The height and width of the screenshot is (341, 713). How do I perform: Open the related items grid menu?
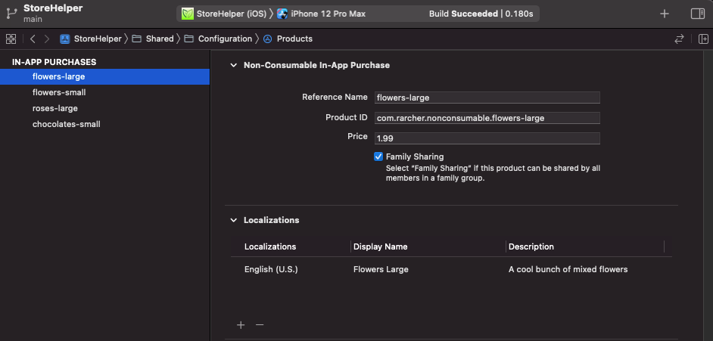pos(11,39)
